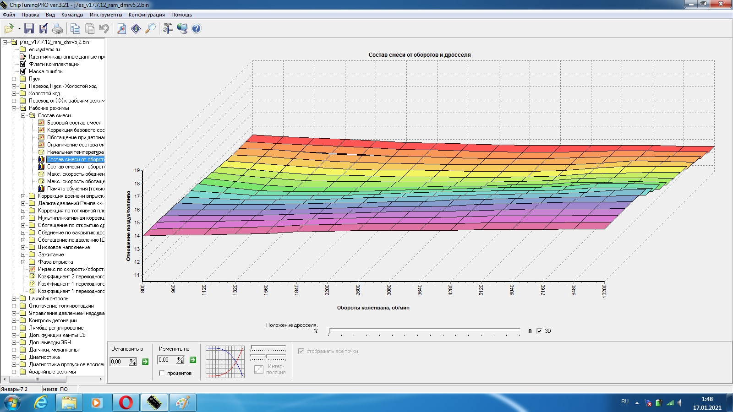Click the Изменить на value field

pos(167,360)
